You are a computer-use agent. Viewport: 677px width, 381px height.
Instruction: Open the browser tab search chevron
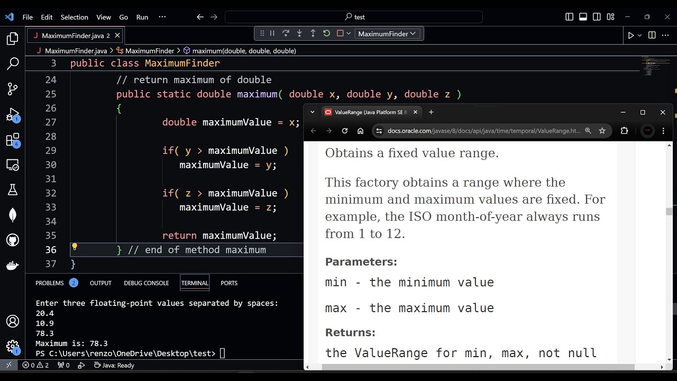pyautogui.click(x=313, y=112)
